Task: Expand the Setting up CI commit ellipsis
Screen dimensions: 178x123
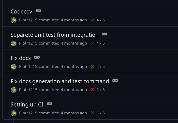Action: click(49, 104)
